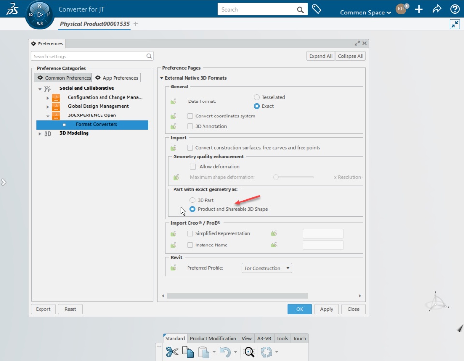Click the collapse view icon at top right
464x361 pixels.
pos(455,24)
